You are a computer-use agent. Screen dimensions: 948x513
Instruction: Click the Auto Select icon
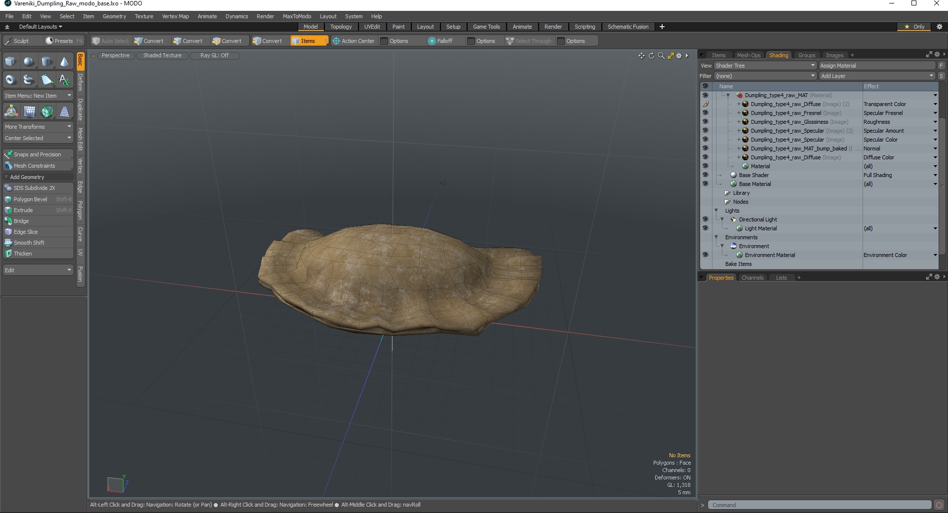point(96,41)
